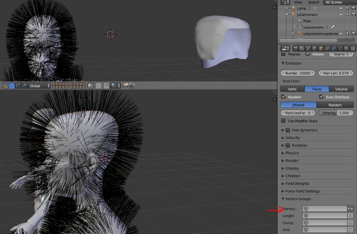Expand the julianromero-eyebrow mesh item

293,33
